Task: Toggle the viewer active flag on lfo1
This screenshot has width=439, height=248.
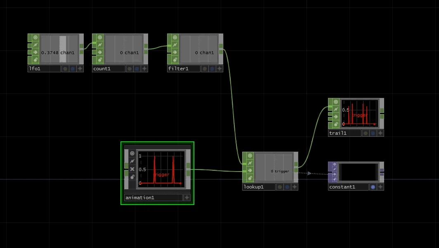Action: [x=35, y=37]
